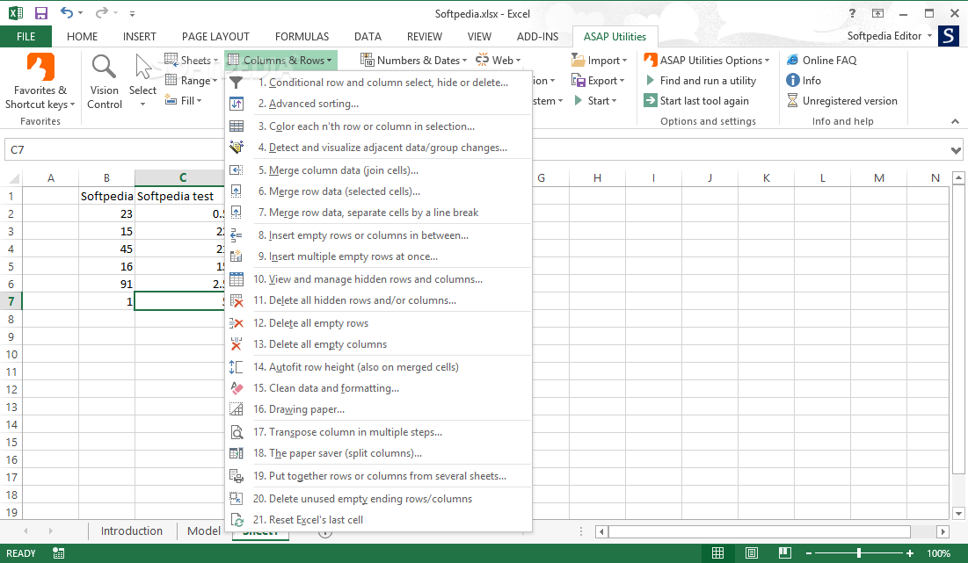
Task: Click the Save icon in quick access toolbar
Action: click(x=40, y=13)
